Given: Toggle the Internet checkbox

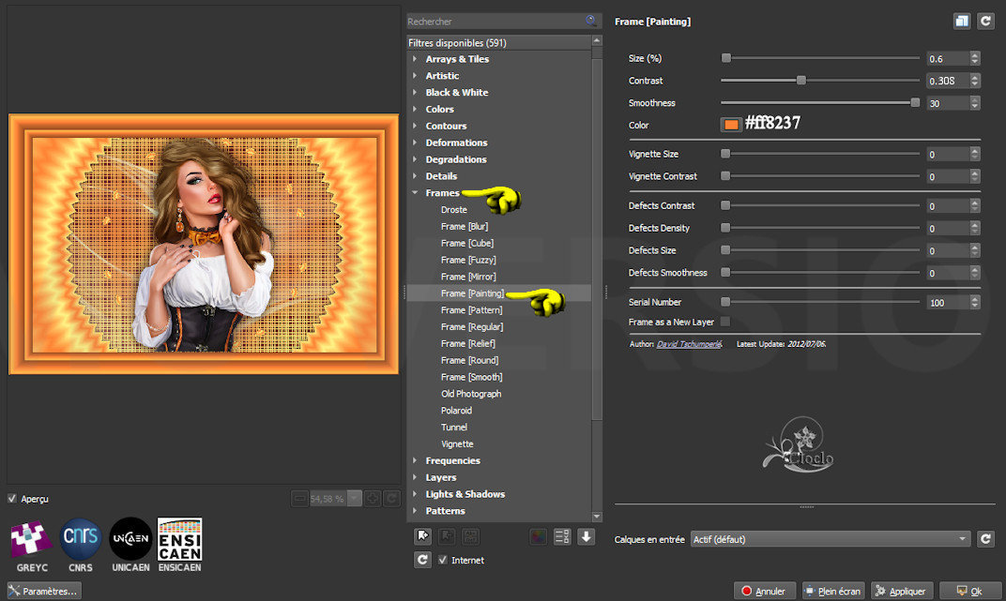Looking at the screenshot, I should point(443,560).
